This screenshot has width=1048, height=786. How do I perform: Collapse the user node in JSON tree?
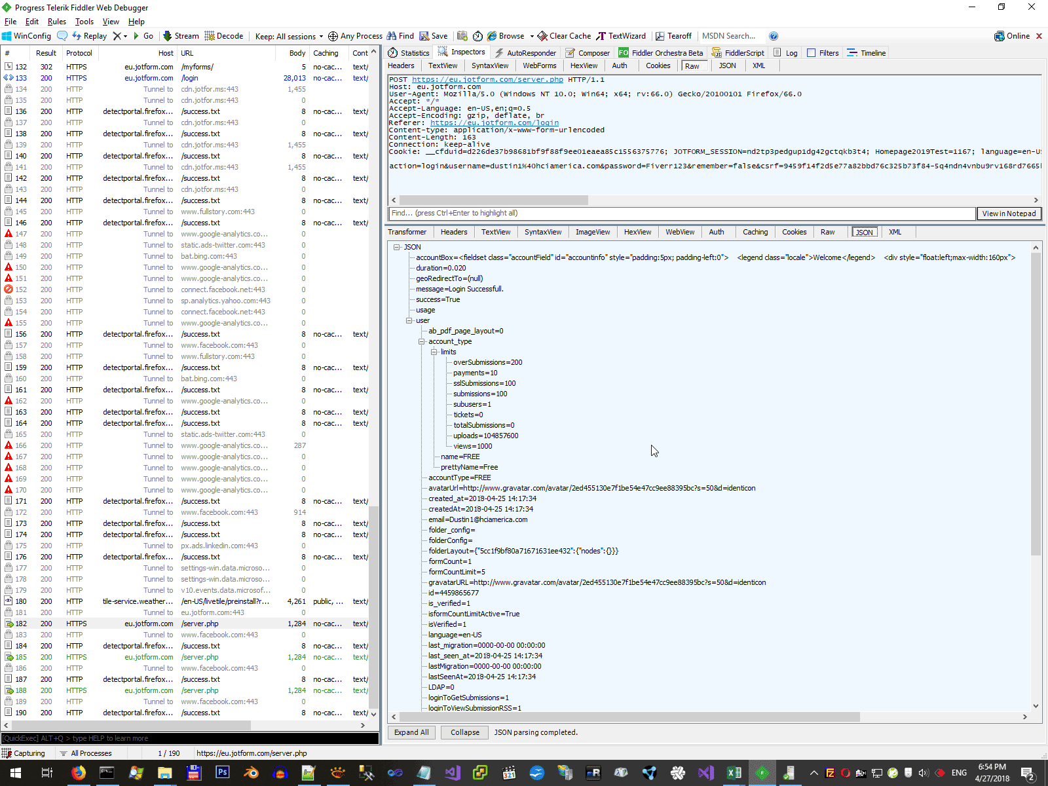pos(409,320)
